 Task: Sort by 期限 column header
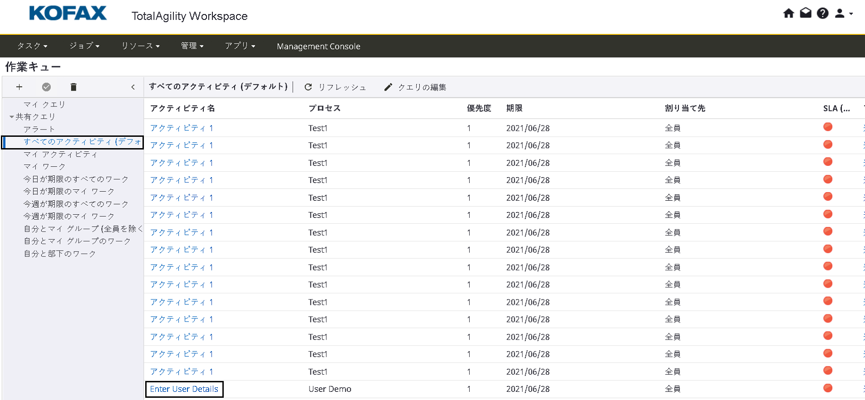pyautogui.click(x=514, y=108)
